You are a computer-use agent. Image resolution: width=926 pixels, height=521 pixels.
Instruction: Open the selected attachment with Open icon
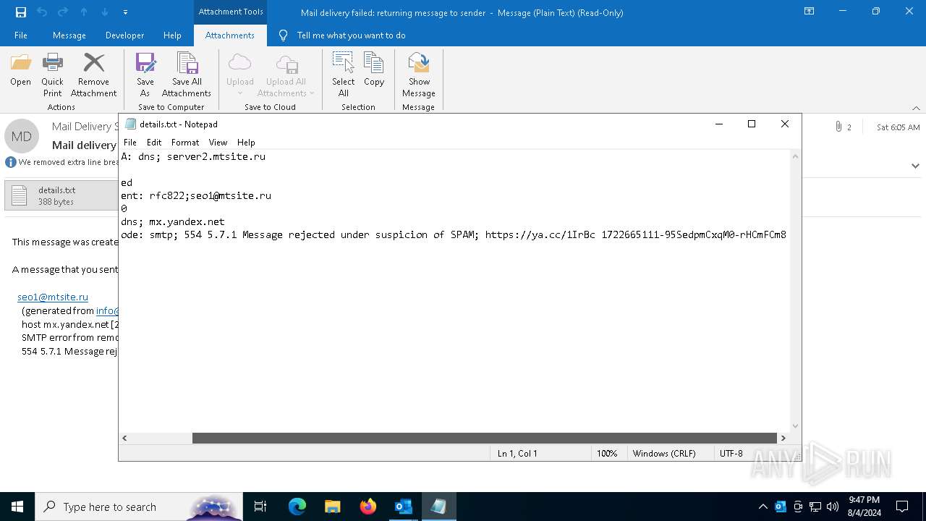20,70
